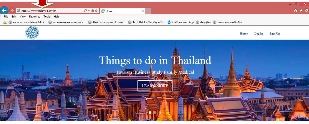Open a new blank tab
This screenshot has width=309, height=124.
click(x=148, y=11)
